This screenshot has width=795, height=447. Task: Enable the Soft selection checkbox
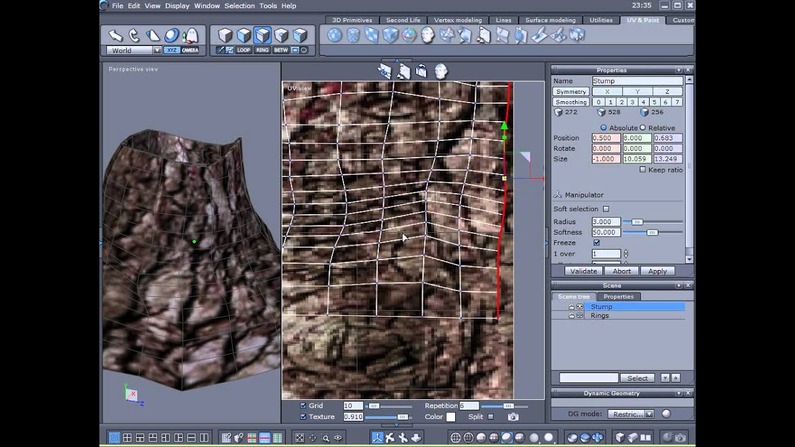pyautogui.click(x=606, y=209)
